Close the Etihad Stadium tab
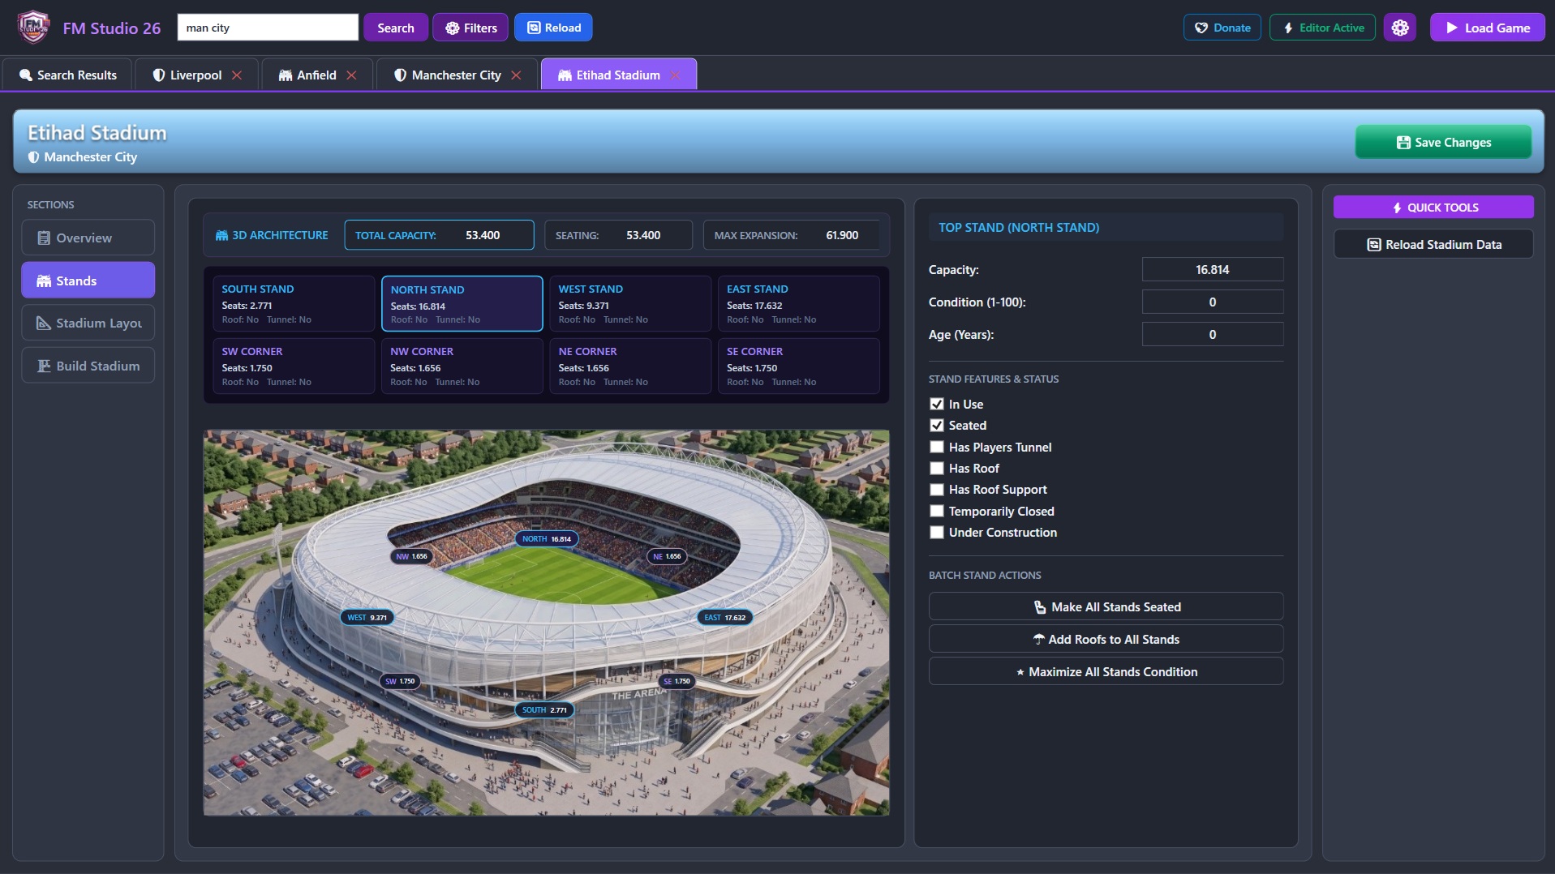 (x=675, y=75)
